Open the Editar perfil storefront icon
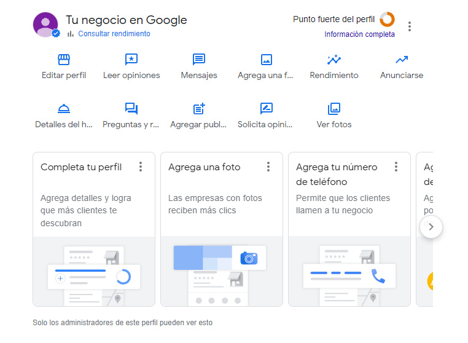The height and width of the screenshot is (343, 468). (64, 60)
